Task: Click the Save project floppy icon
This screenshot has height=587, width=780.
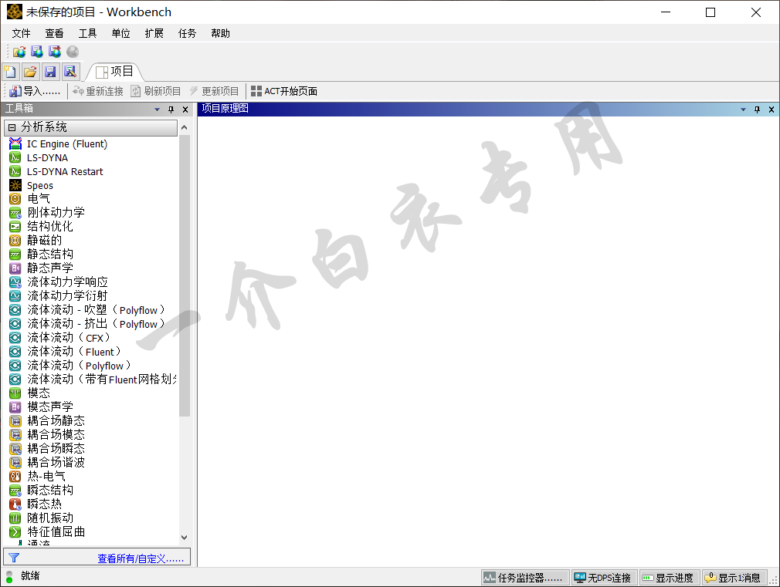Action: pyautogui.click(x=50, y=72)
